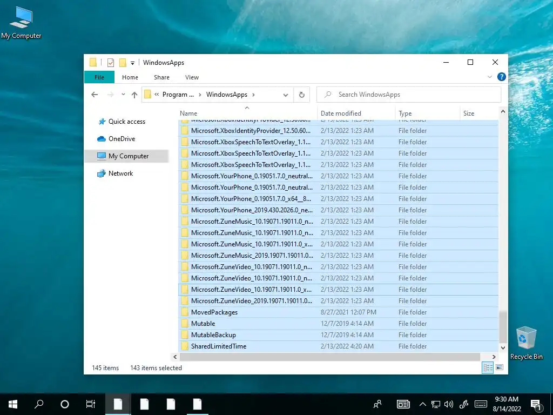Image resolution: width=553 pixels, height=415 pixels.
Task: Click the folder icon next to Mutable
Action: coord(185,324)
